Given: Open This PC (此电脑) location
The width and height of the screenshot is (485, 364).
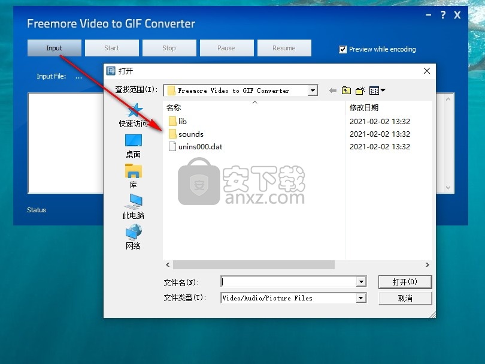Looking at the screenshot, I should (x=134, y=207).
